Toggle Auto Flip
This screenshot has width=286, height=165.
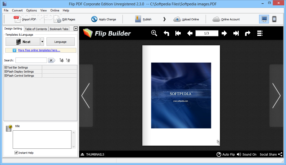(x=226, y=154)
